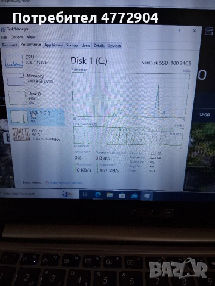This screenshot has width=215, height=286.
Task: Minimize the Task Manager window
Action: [x=167, y=30]
